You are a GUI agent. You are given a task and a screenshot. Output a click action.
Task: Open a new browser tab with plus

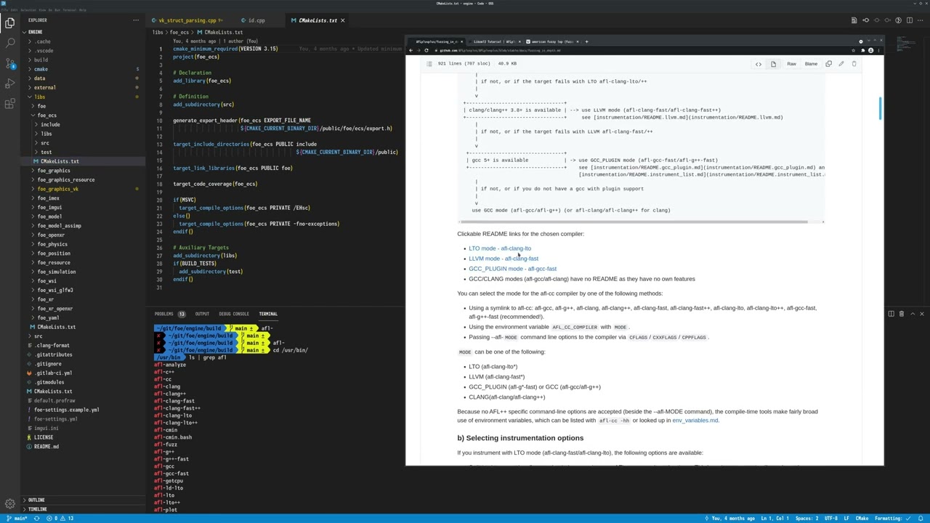pyautogui.click(x=587, y=41)
